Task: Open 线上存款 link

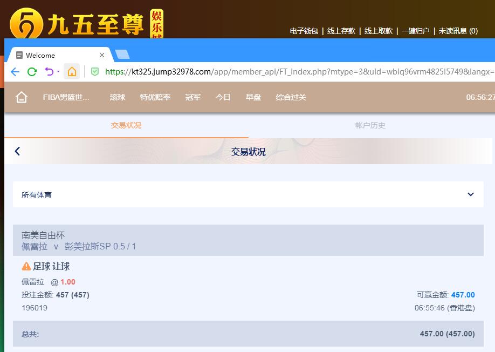Action: point(341,31)
